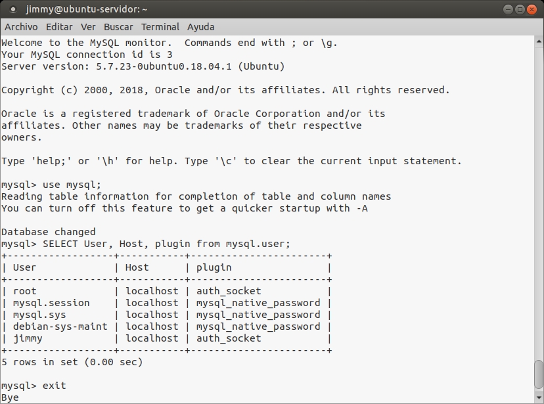This screenshot has height=404, width=544.
Task: Click the 'exit' command text
Action: (55, 386)
